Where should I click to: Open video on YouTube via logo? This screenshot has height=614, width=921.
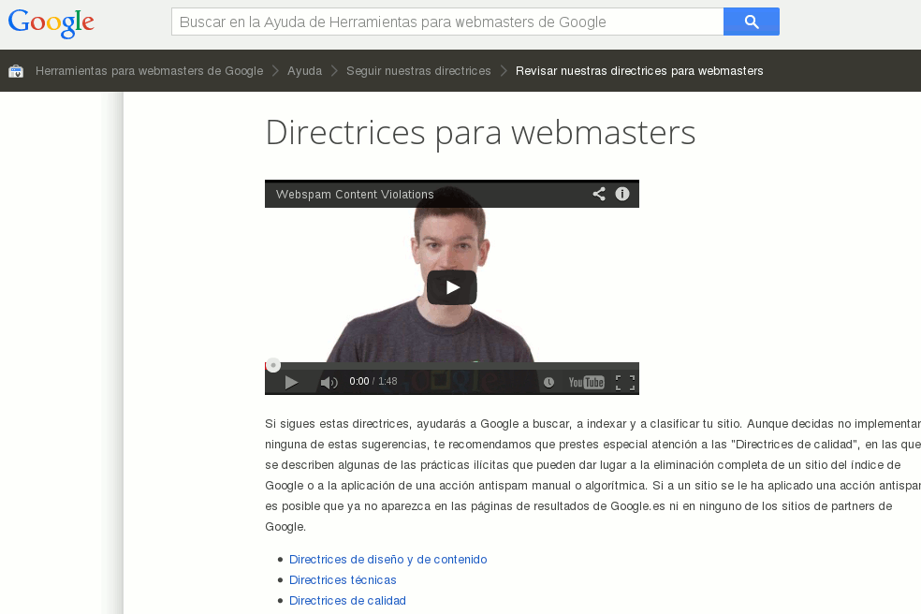[x=586, y=383]
